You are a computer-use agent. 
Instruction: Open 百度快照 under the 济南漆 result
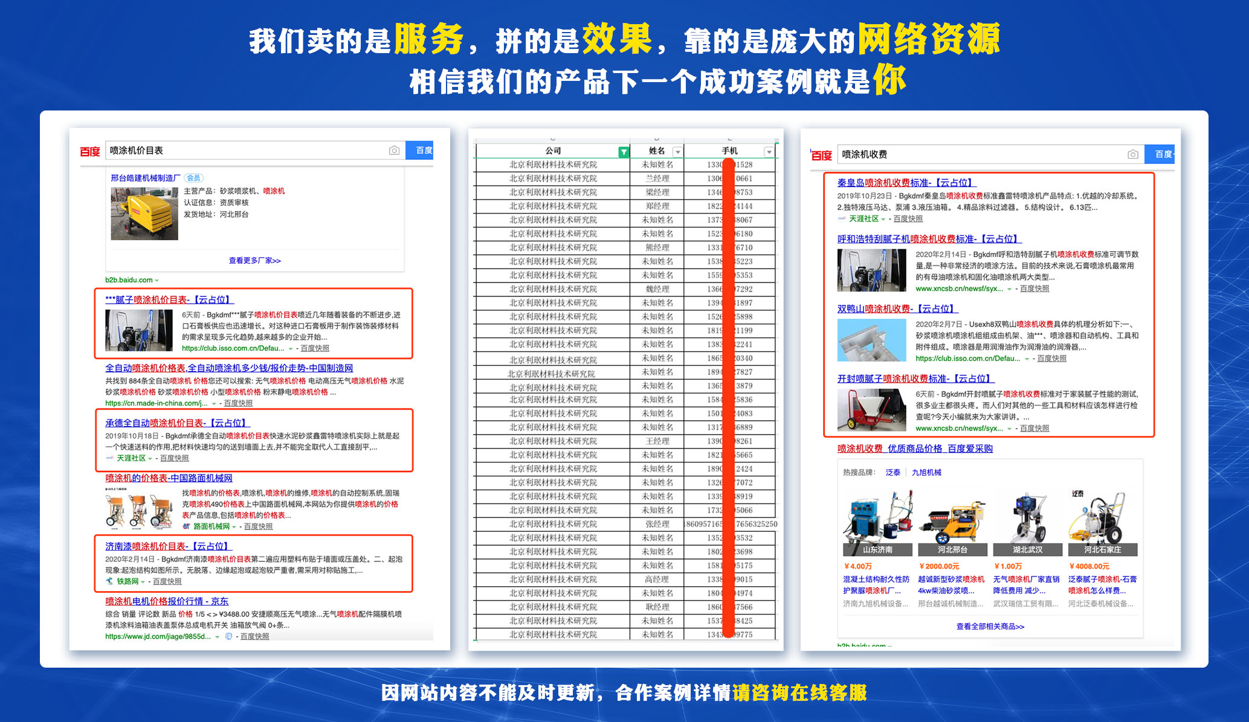tap(167, 581)
